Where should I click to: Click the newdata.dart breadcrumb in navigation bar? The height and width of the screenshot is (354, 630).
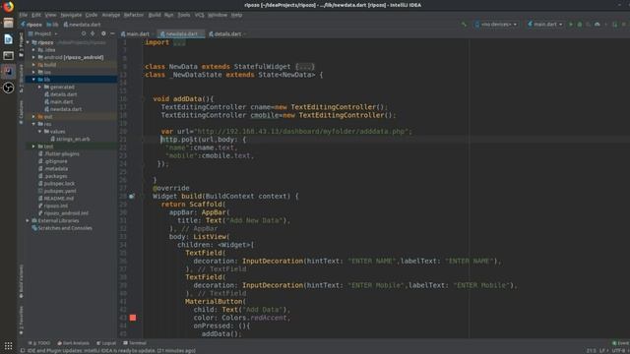(82, 25)
